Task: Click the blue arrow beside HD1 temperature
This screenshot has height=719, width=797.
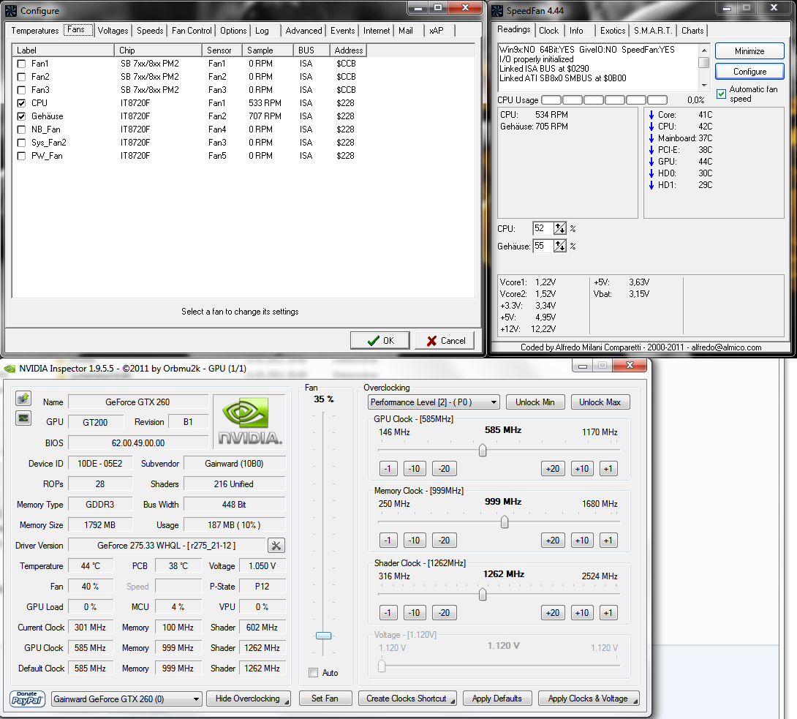Action: tap(651, 185)
